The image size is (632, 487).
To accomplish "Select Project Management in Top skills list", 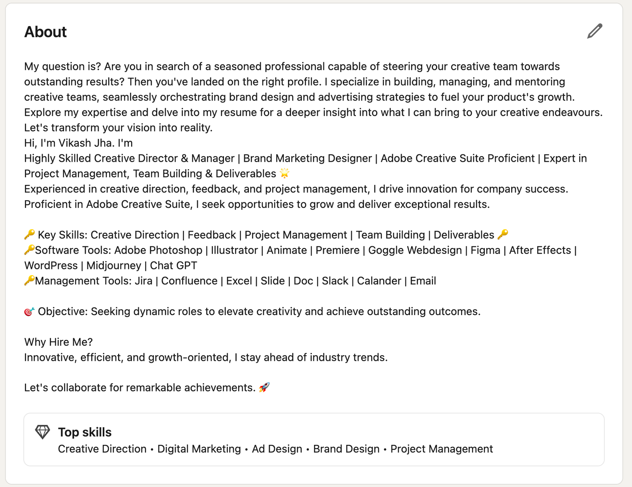I will [x=441, y=449].
